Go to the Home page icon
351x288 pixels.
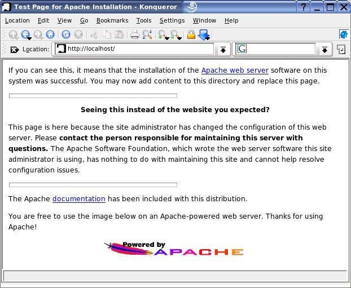(50, 34)
